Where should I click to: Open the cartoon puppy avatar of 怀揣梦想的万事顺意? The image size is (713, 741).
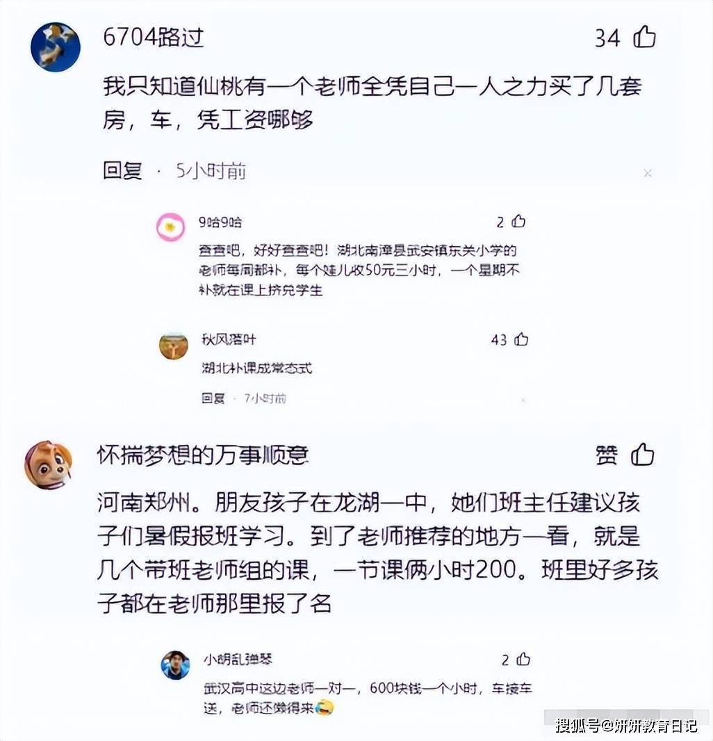click(49, 465)
